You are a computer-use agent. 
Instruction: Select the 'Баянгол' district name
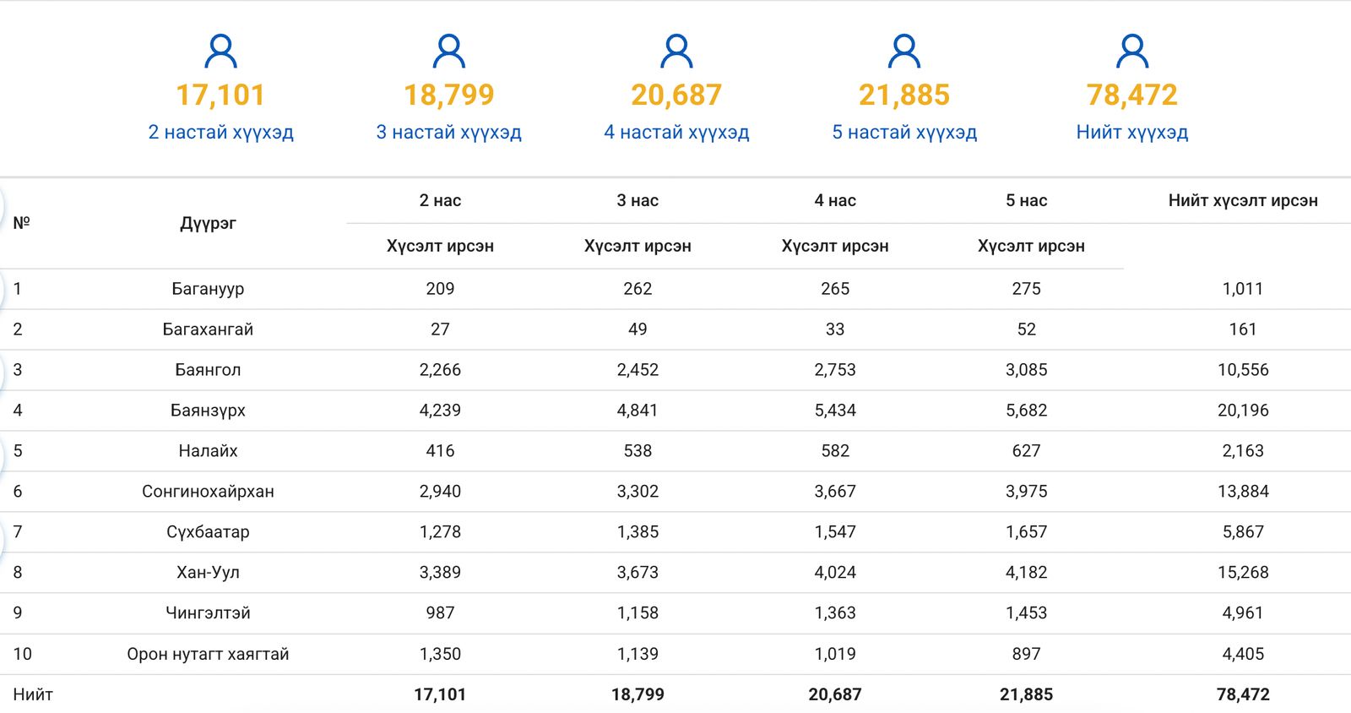tap(208, 370)
